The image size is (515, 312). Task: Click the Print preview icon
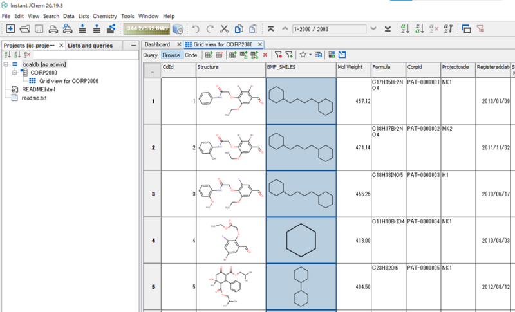pos(68,29)
